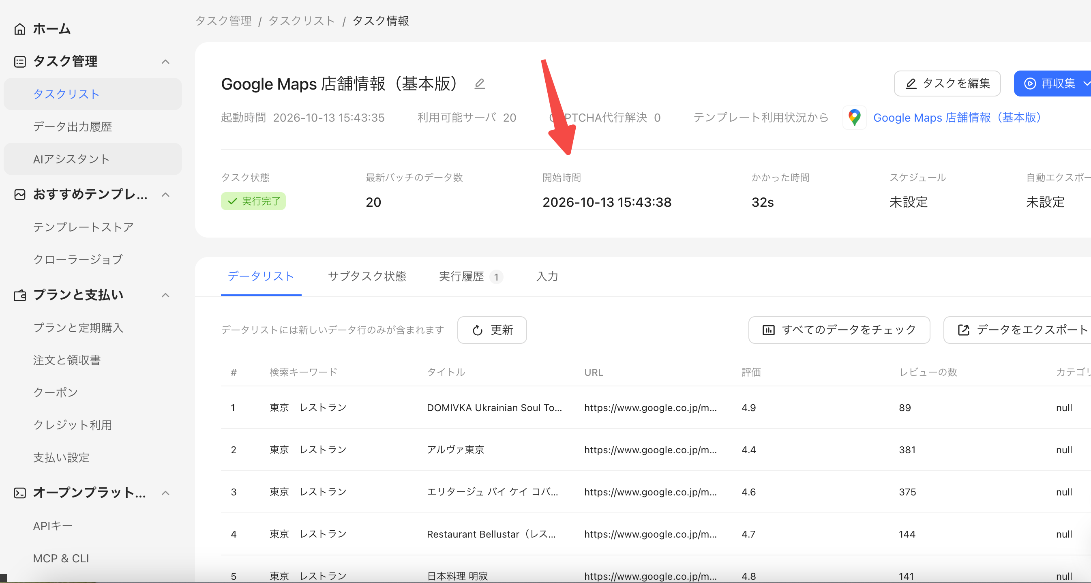The width and height of the screenshot is (1091, 583).
Task: Switch to the サブタスク状態 tab
Action: tap(367, 276)
